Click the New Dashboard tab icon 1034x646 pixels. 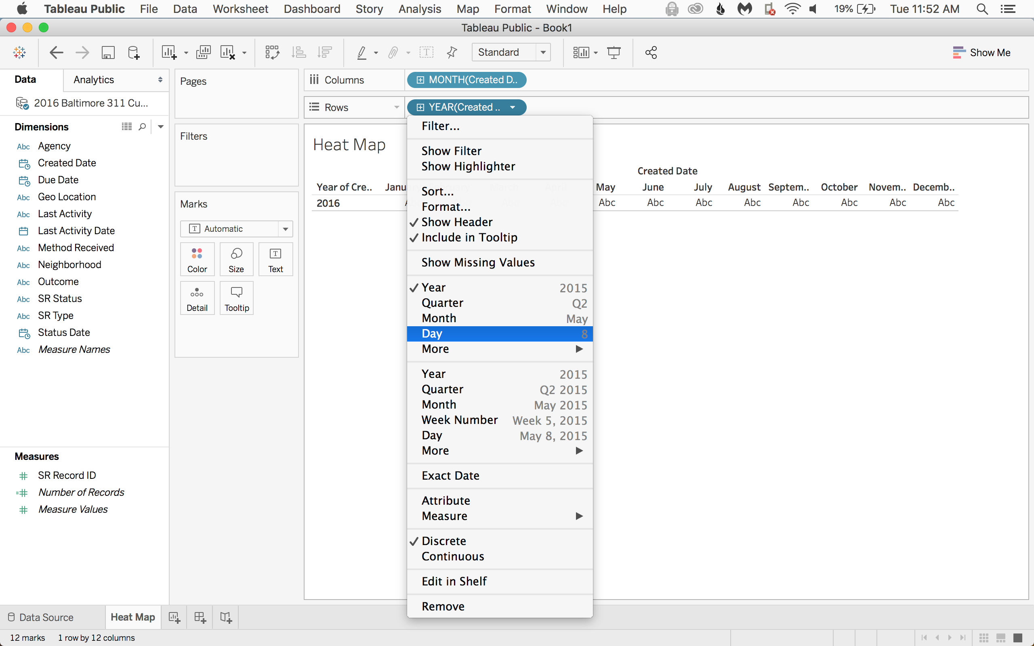[200, 617]
